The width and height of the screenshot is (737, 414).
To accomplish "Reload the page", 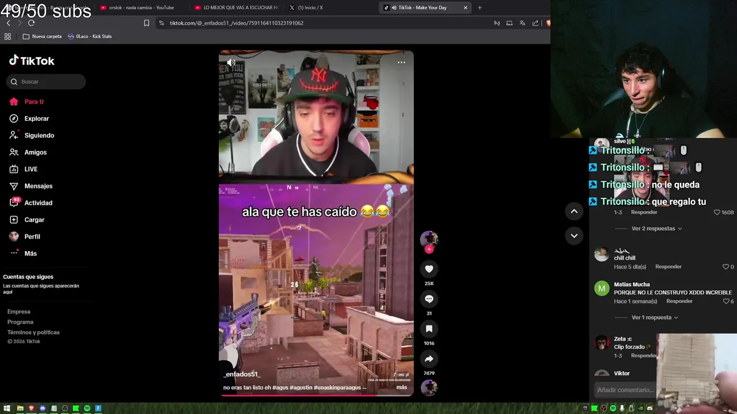I will point(31,23).
